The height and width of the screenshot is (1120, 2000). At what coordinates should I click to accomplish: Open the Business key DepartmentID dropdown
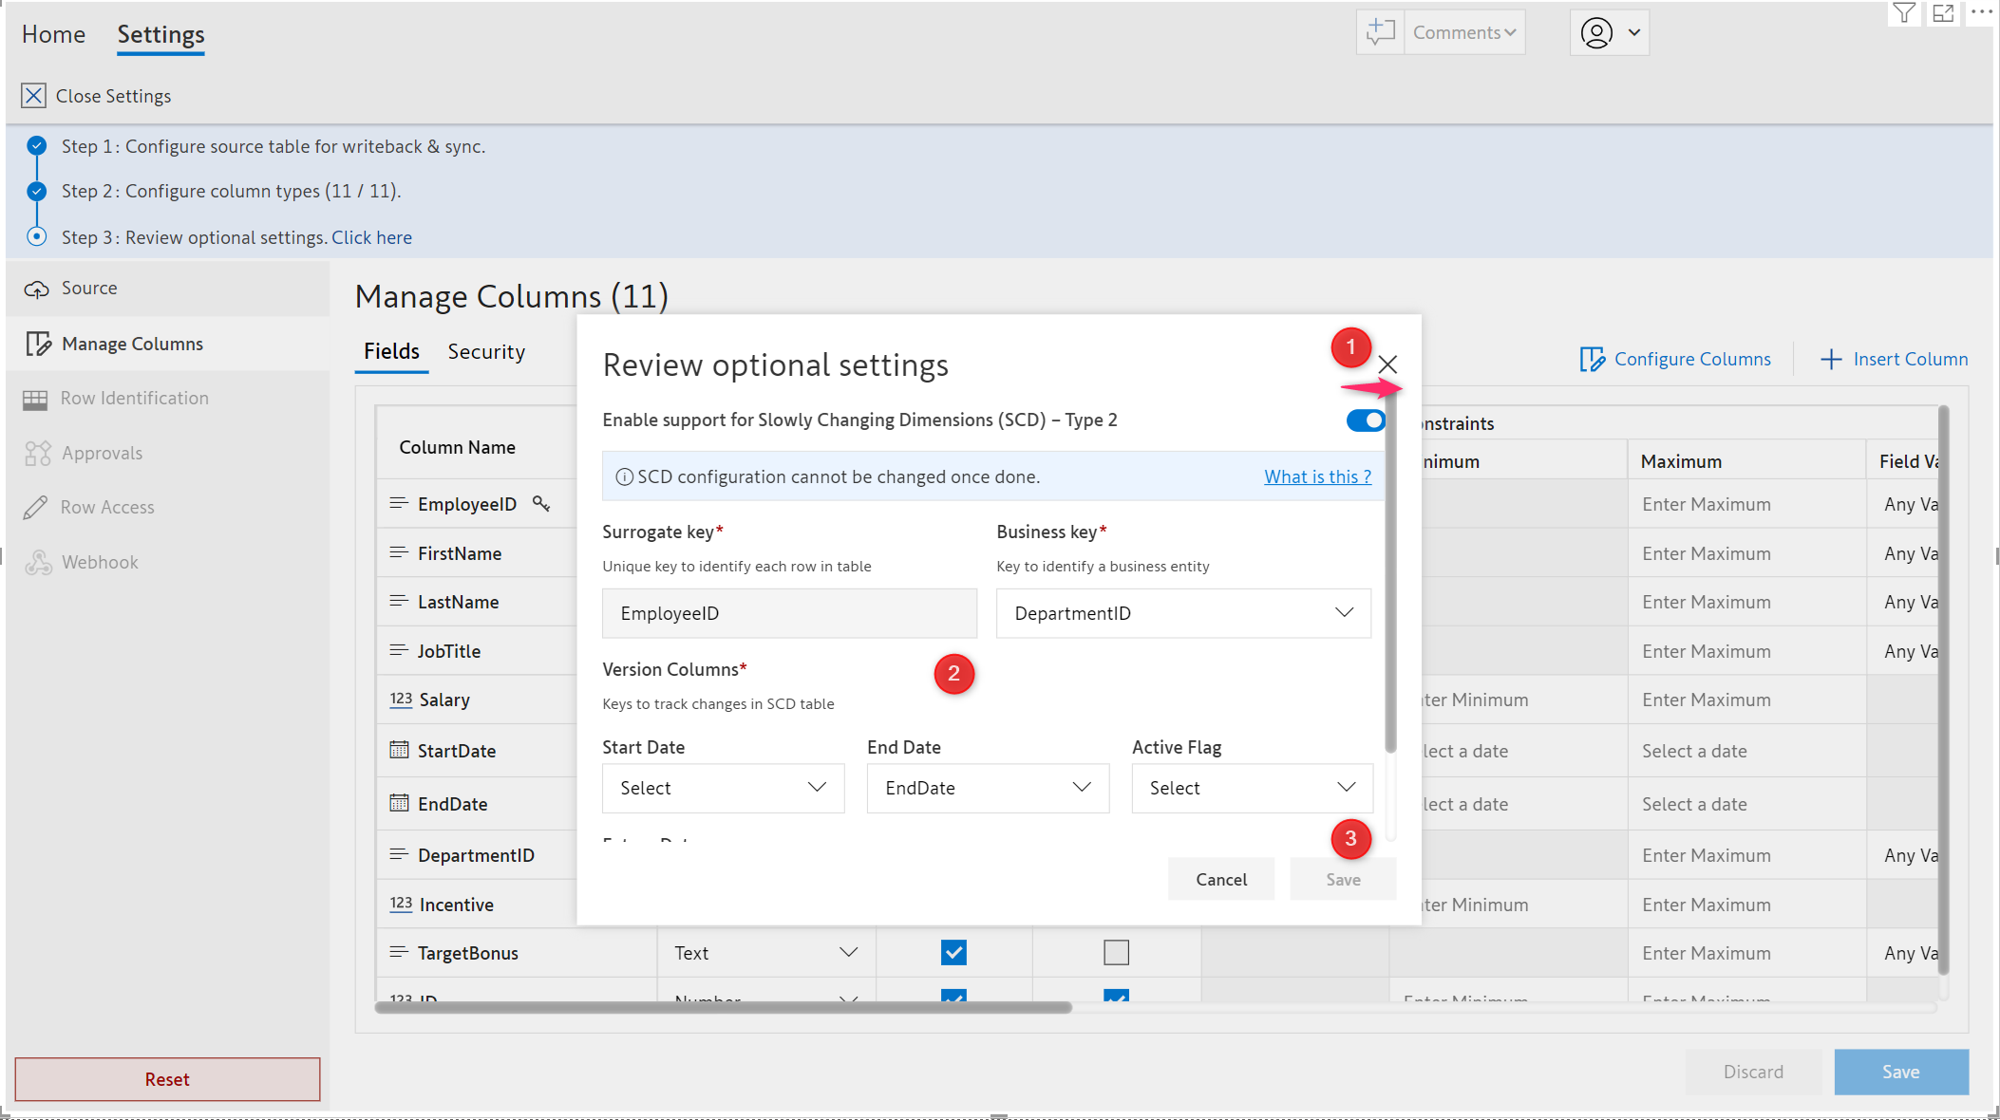(1182, 613)
